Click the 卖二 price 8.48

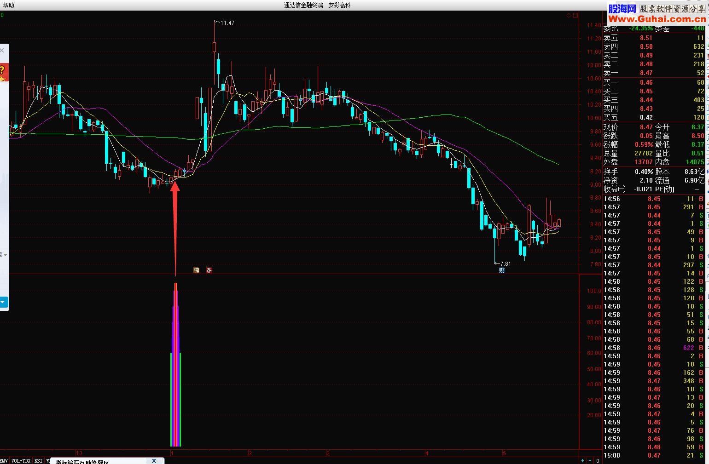pos(646,64)
